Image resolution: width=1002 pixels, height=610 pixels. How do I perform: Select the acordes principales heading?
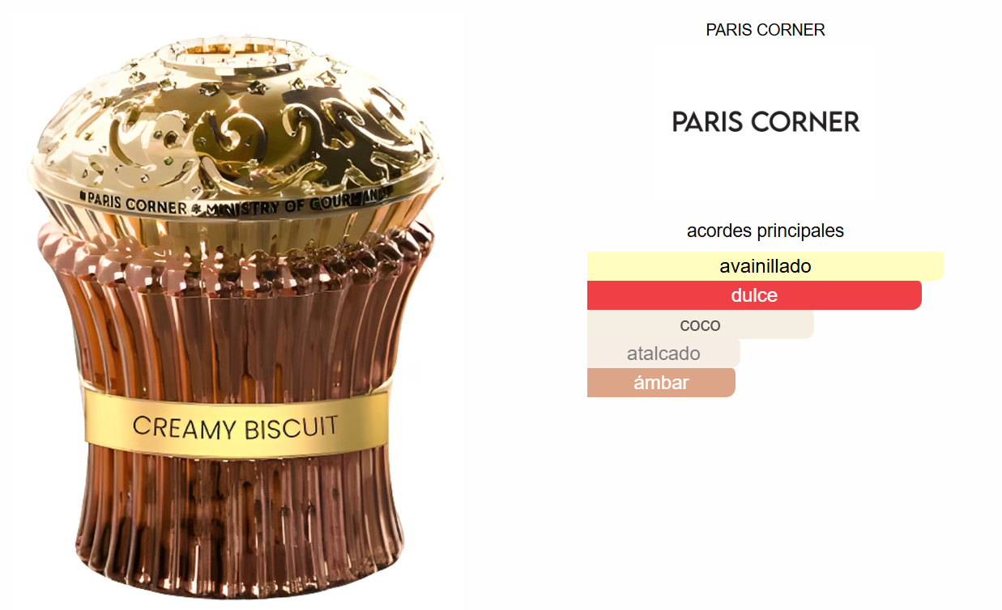point(765,231)
